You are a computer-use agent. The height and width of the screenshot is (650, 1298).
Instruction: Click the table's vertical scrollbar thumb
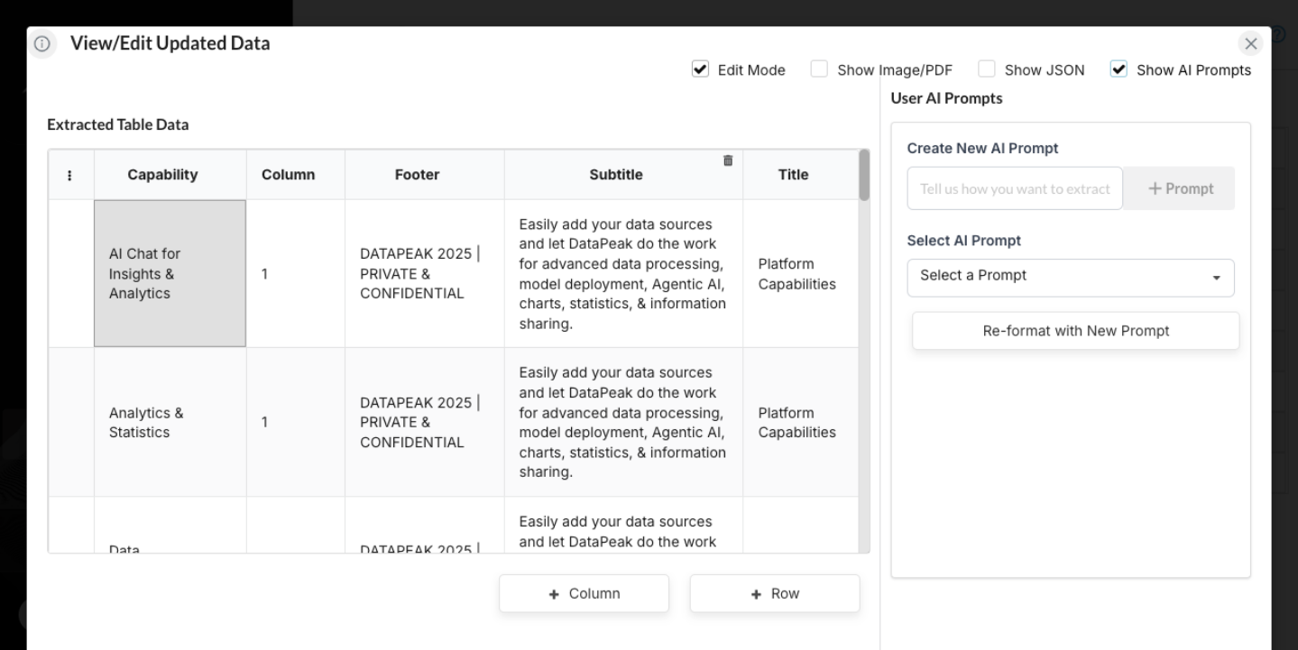click(x=864, y=175)
